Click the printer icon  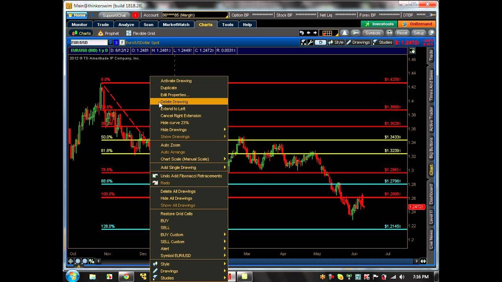click(389, 33)
